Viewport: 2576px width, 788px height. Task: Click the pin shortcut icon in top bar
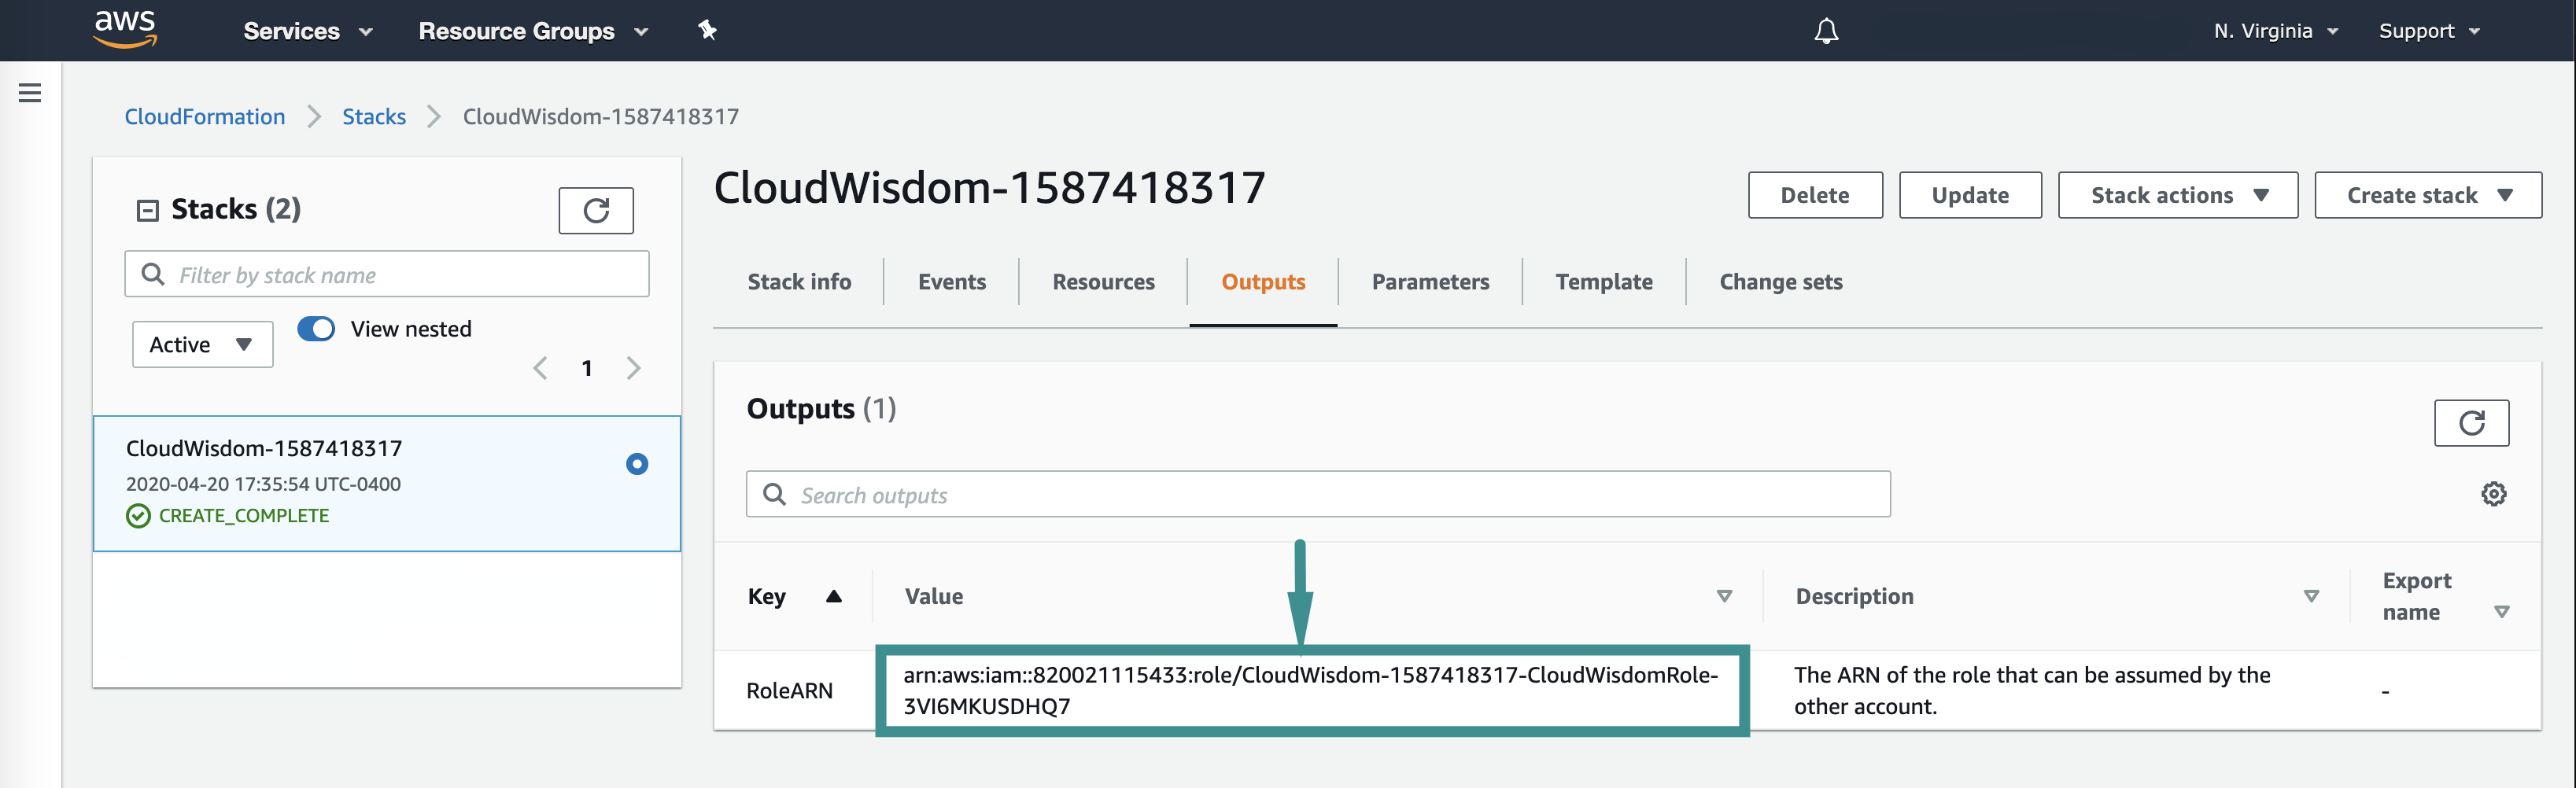coord(707,30)
